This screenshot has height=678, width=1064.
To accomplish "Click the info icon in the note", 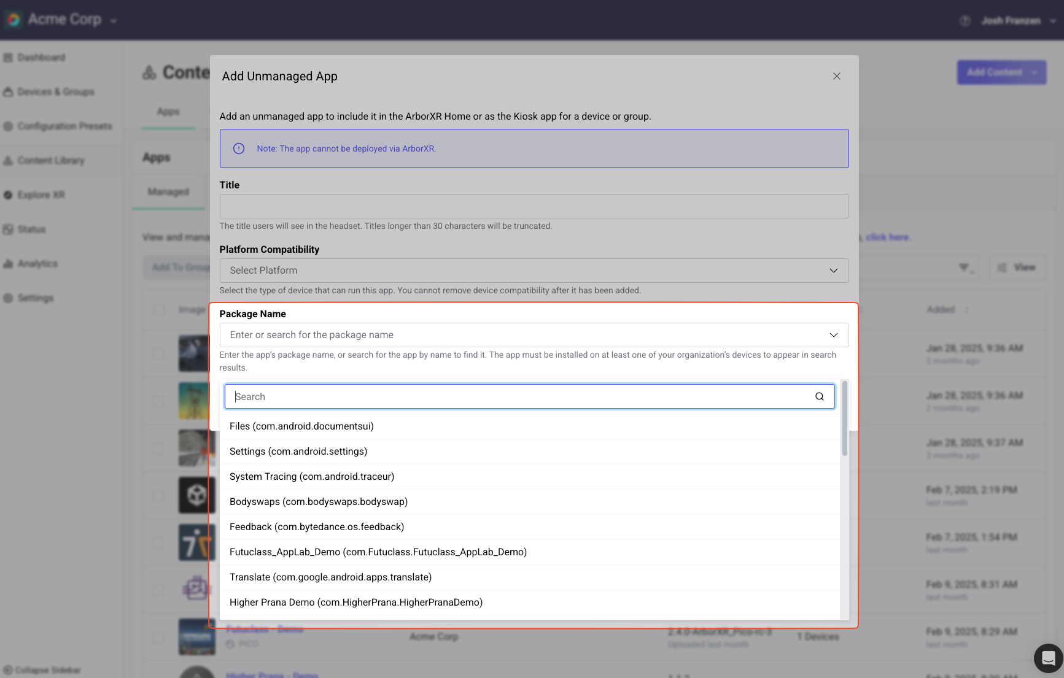I will tap(239, 148).
